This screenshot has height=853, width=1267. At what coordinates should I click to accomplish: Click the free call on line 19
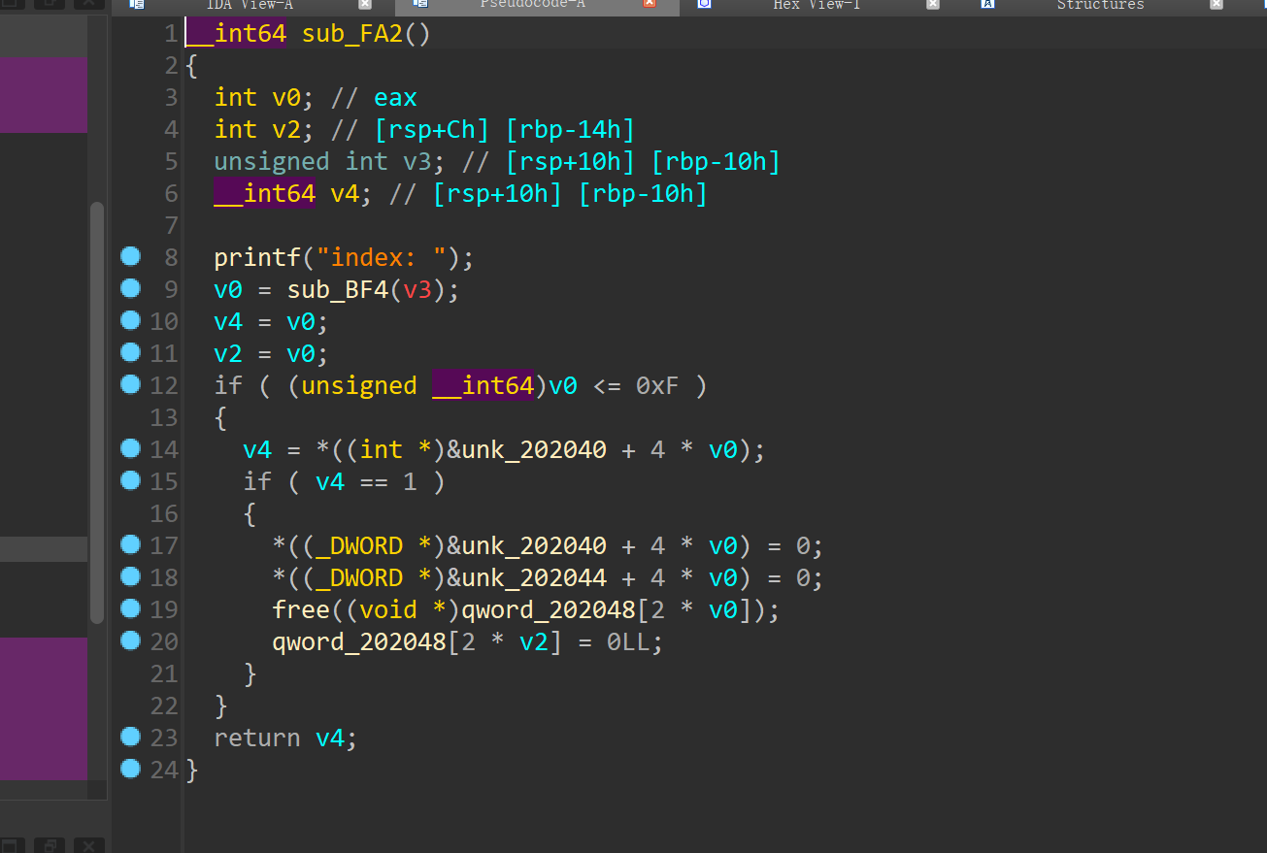[x=301, y=610]
